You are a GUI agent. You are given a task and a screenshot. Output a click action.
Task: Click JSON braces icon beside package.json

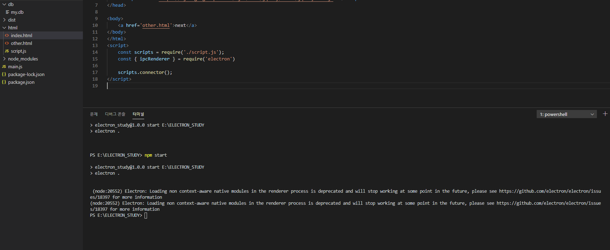4,82
